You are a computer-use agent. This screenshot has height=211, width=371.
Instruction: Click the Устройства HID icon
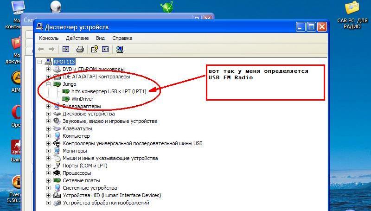click(57, 195)
